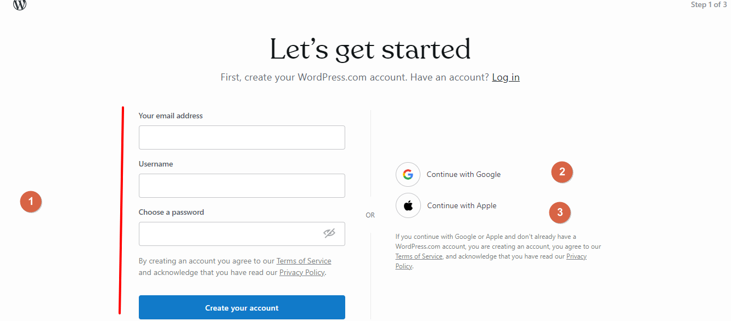The height and width of the screenshot is (321, 731).
Task: Open Privacy Policy below the password field
Action: tap(302, 273)
